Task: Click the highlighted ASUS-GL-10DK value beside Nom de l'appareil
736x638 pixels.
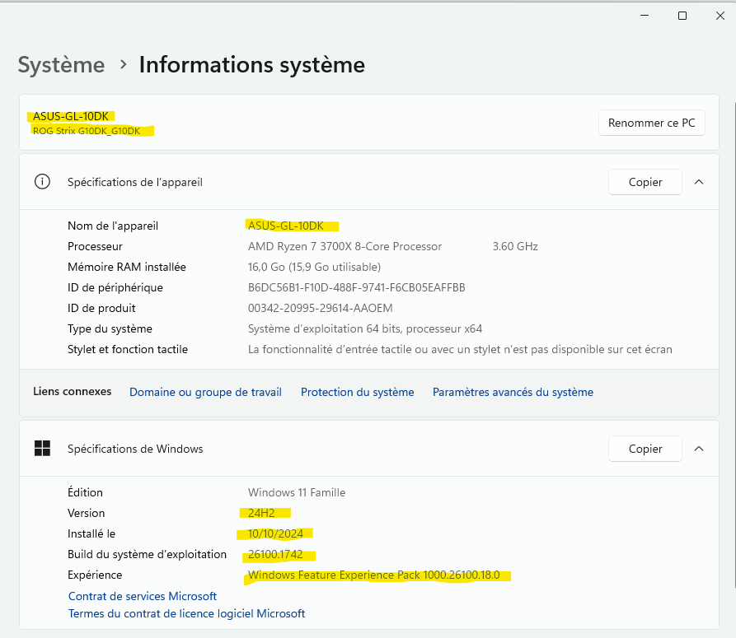Action: pos(286,226)
